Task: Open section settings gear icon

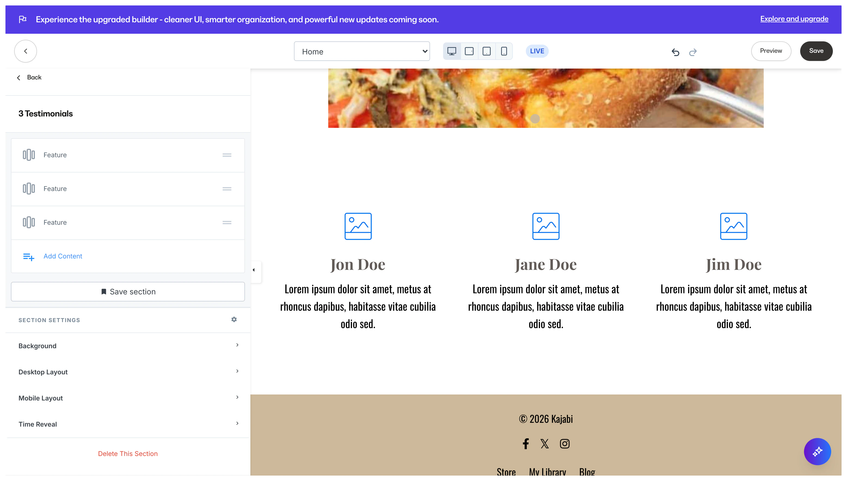Action: point(234,319)
